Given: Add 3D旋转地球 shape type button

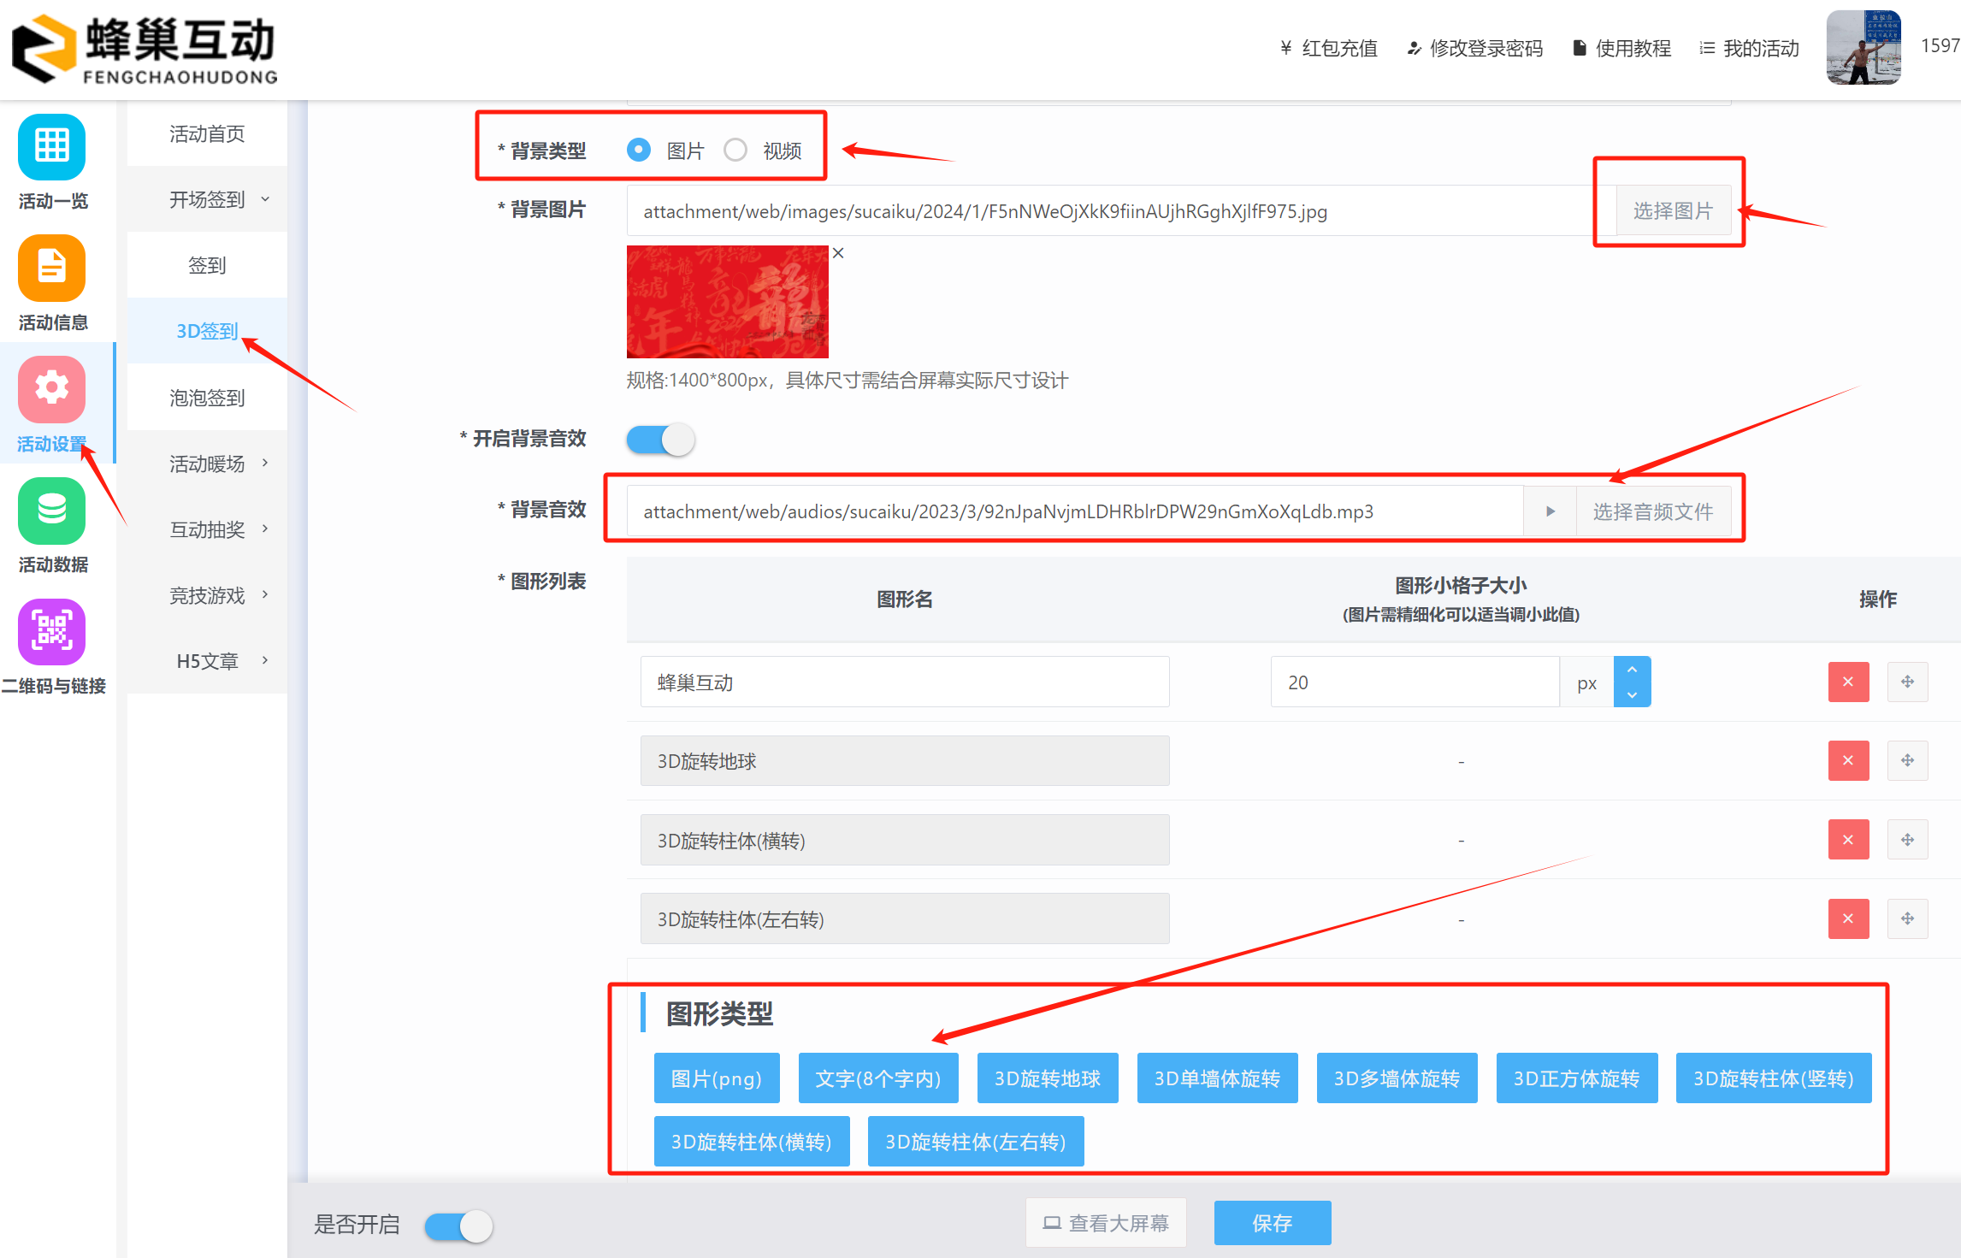Looking at the screenshot, I should point(1048,1078).
